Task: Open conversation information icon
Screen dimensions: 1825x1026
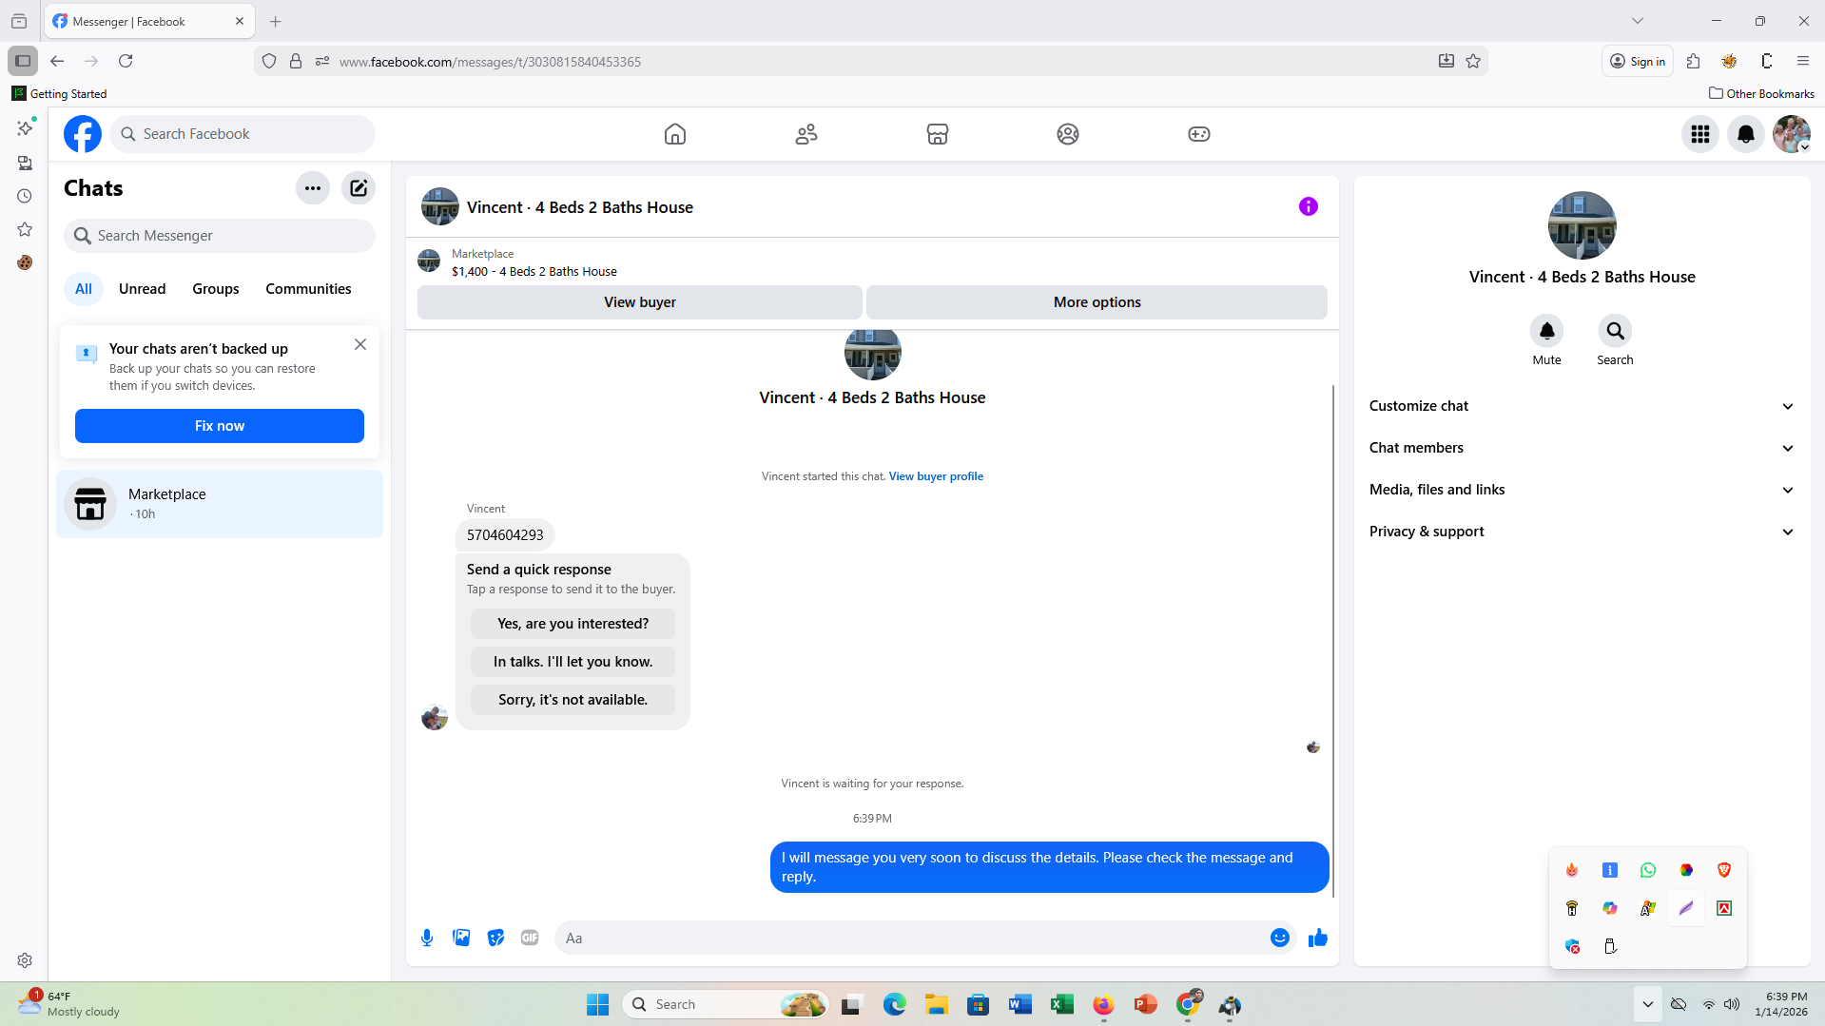Action: 1309,206
